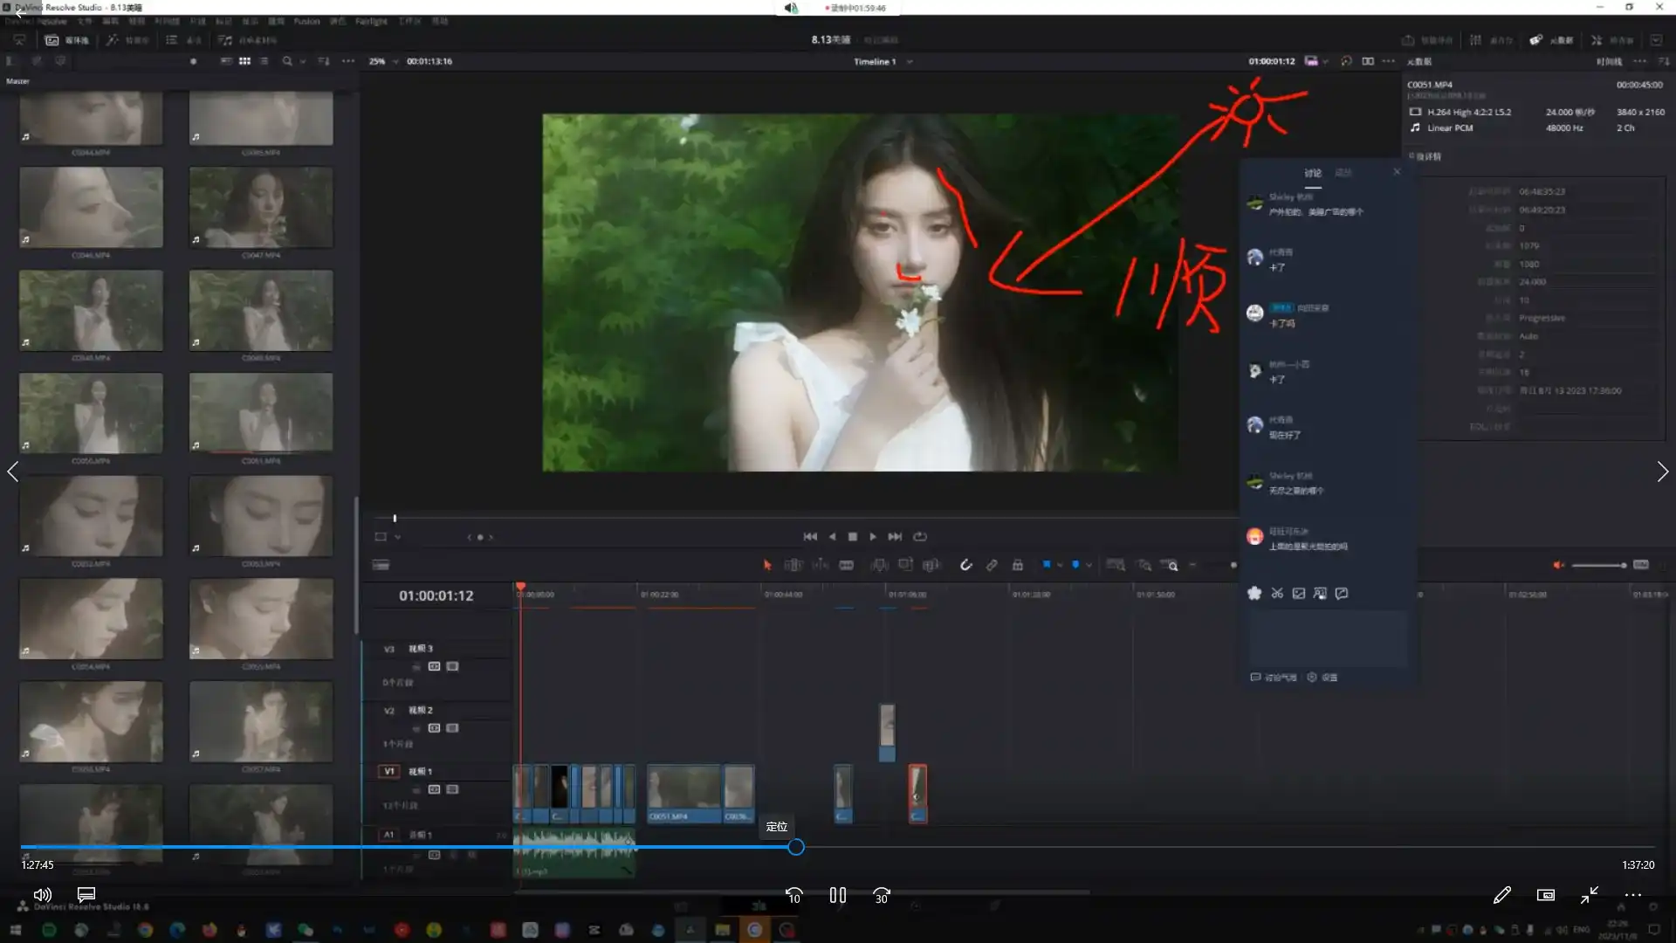Open the 25% zoom level dropdown
The width and height of the screenshot is (1676, 943).
point(381,61)
